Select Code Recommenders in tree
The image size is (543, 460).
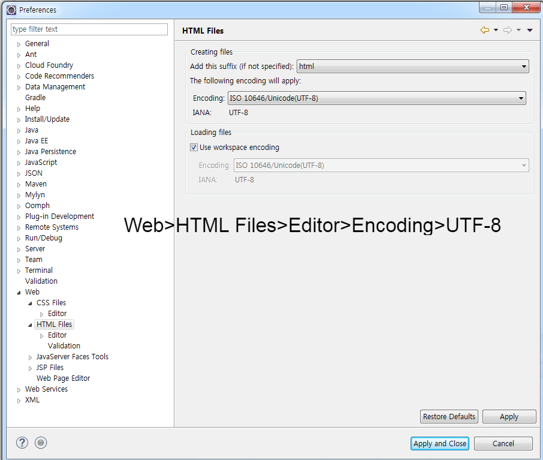[59, 76]
